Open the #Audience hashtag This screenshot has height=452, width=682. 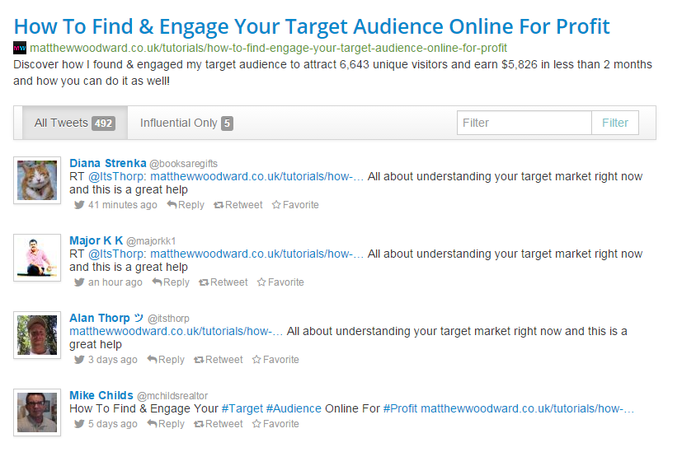click(x=294, y=408)
